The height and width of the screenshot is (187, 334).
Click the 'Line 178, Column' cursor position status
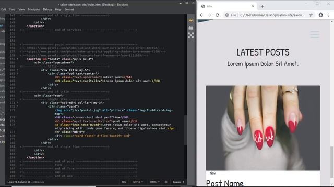[19, 182]
